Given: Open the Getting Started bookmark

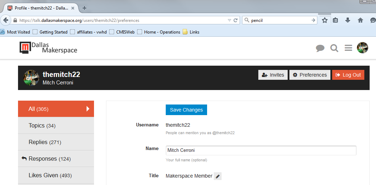Looking at the screenshot, I should [x=50, y=32].
